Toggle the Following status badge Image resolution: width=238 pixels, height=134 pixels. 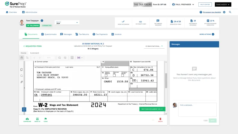pyautogui.click(x=33, y=26)
